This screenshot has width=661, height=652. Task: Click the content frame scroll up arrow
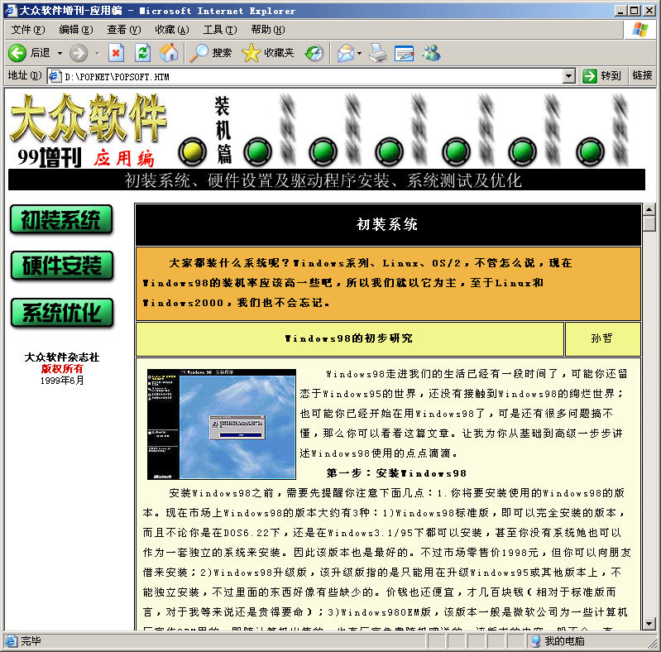[649, 209]
